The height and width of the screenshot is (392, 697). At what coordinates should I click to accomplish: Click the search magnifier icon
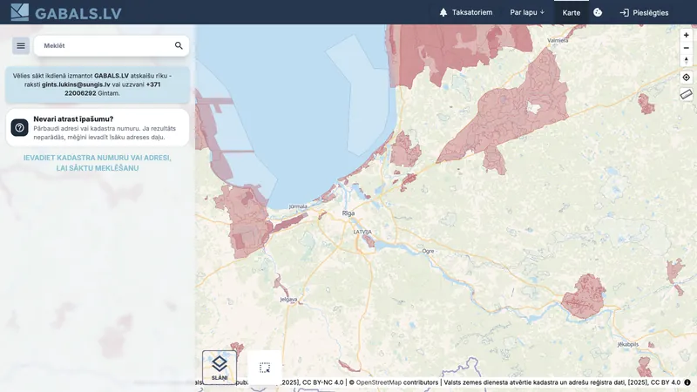(179, 46)
